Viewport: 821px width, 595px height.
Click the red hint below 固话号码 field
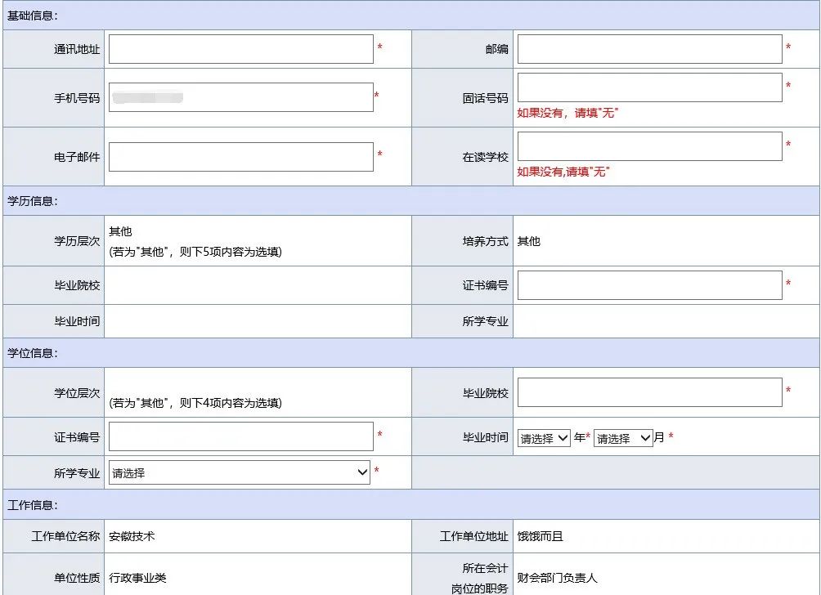click(568, 113)
